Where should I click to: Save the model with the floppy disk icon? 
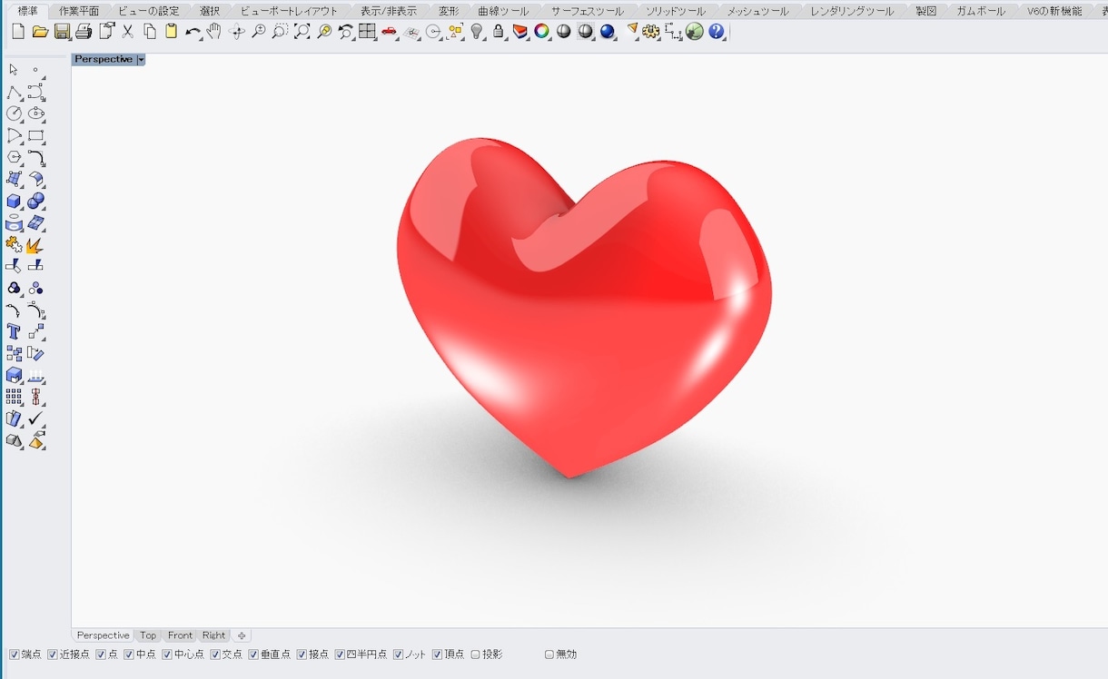(62, 32)
